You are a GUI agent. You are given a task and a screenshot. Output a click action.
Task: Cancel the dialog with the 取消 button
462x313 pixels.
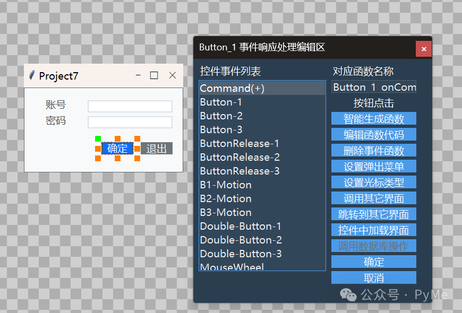click(x=373, y=277)
